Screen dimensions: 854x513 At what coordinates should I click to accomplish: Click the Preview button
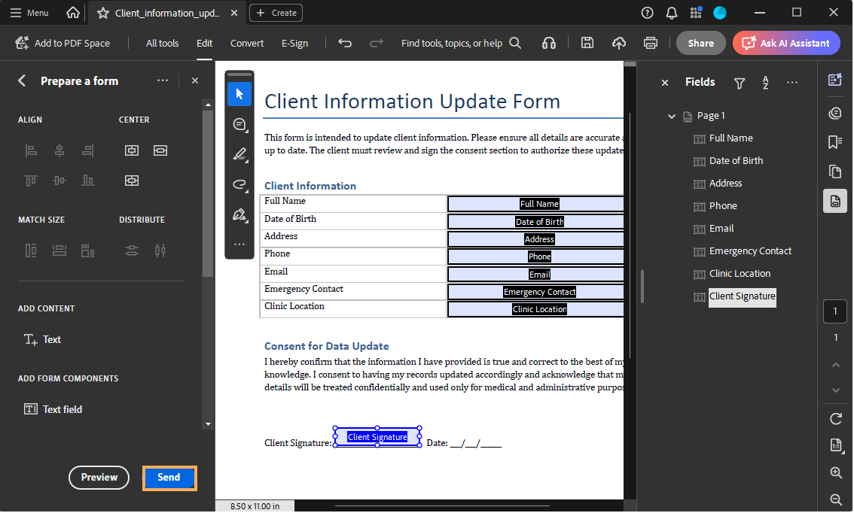99,478
